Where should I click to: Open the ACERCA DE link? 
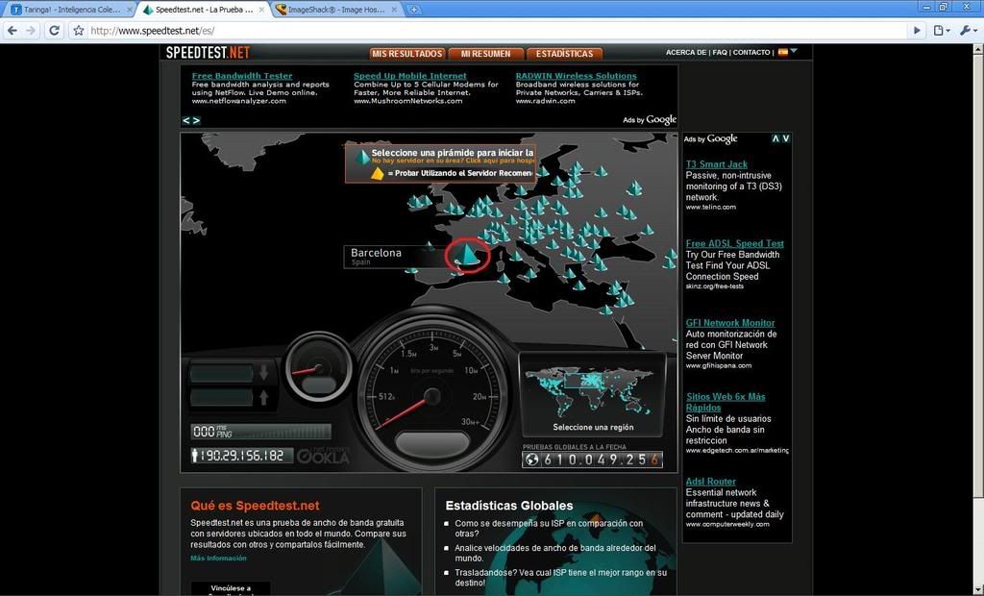point(686,53)
